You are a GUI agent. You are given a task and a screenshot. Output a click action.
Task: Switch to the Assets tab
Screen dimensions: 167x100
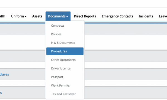pyautogui.click(x=37, y=16)
